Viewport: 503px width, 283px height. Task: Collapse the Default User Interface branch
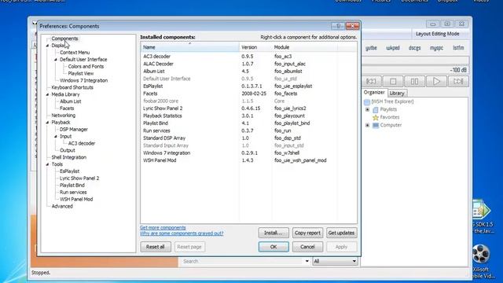56,60
